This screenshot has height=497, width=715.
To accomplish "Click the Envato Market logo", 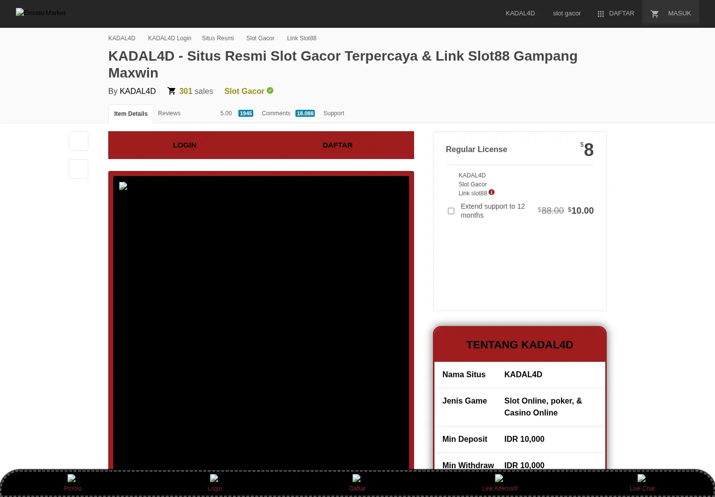I will pyautogui.click(x=41, y=12).
